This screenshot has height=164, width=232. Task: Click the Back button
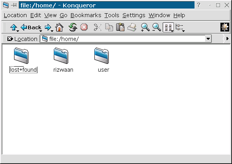(31, 27)
